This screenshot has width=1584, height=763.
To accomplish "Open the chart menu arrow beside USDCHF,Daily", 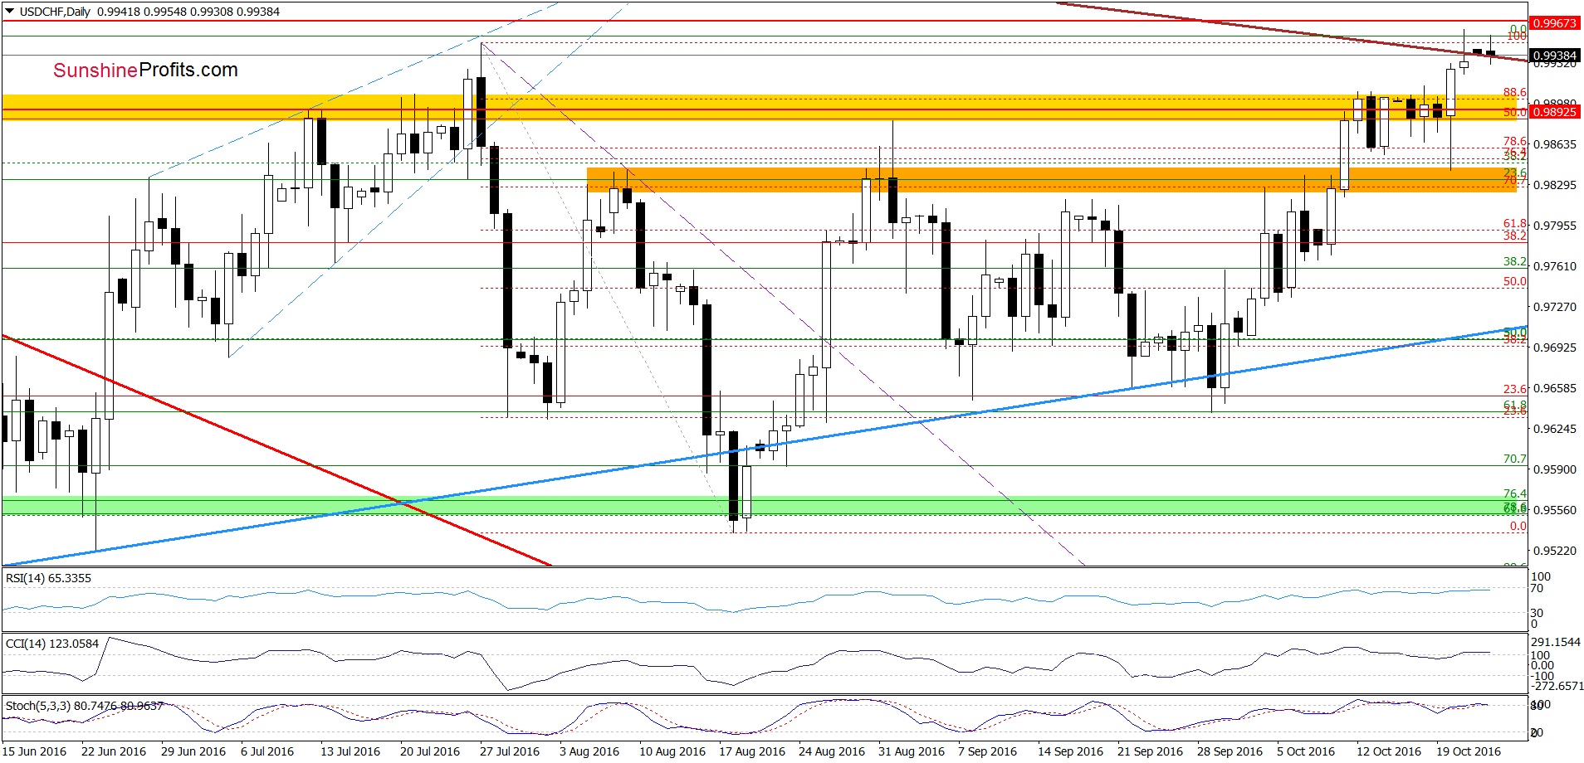I will (10, 12).
